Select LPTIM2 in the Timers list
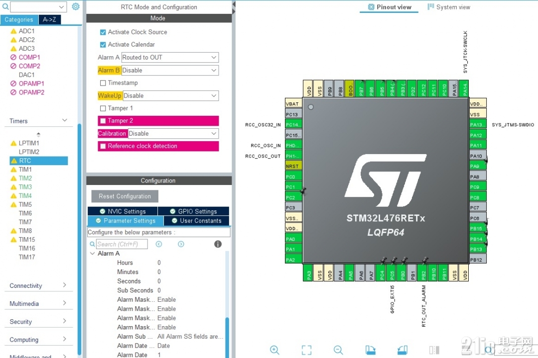The height and width of the screenshot is (358, 538). [x=29, y=152]
